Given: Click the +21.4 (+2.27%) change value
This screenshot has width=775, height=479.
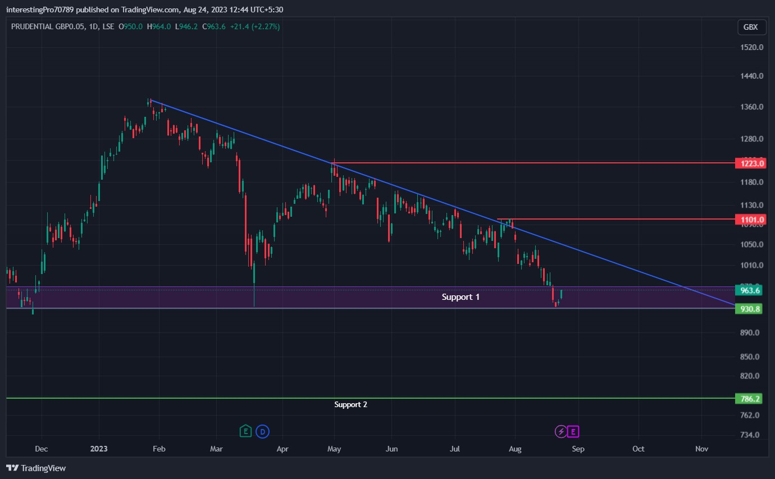Looking at the screenshot, I should coord(254,26).
